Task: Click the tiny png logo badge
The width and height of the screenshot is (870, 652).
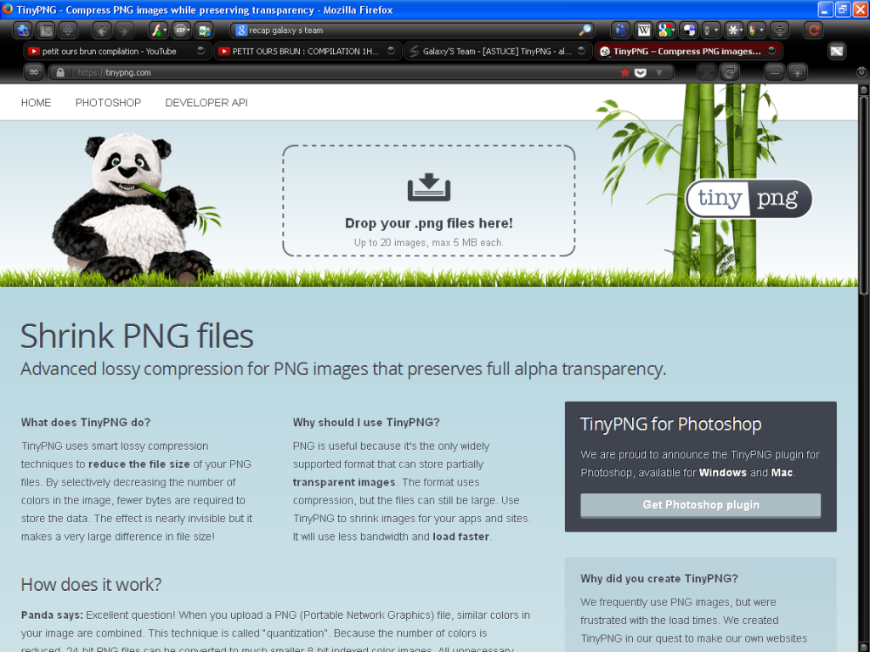Action: 749,199
